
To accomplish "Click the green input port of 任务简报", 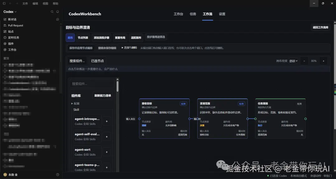I will (255, 119).
